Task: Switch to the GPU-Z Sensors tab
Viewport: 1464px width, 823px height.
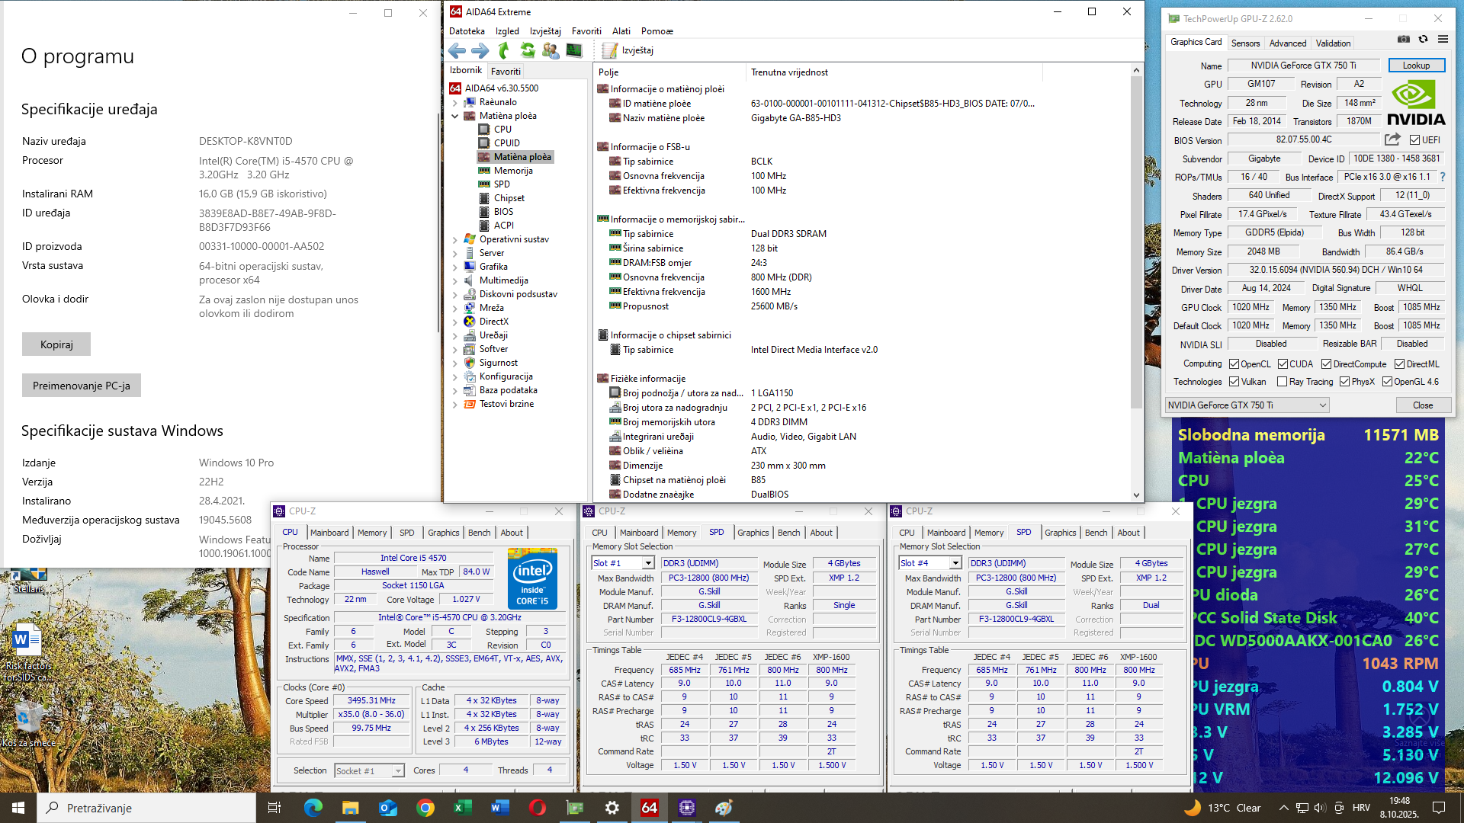Action: 1245,43
